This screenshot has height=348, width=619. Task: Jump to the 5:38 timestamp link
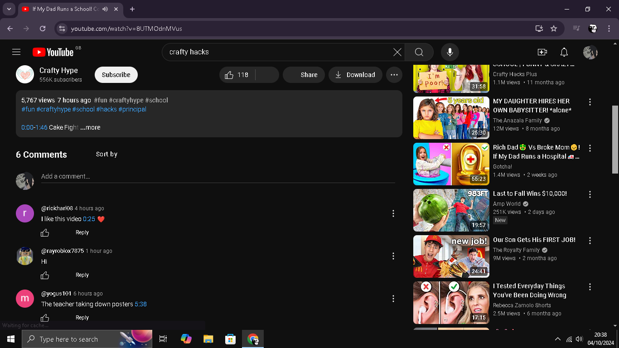click(x=141, y=304)
